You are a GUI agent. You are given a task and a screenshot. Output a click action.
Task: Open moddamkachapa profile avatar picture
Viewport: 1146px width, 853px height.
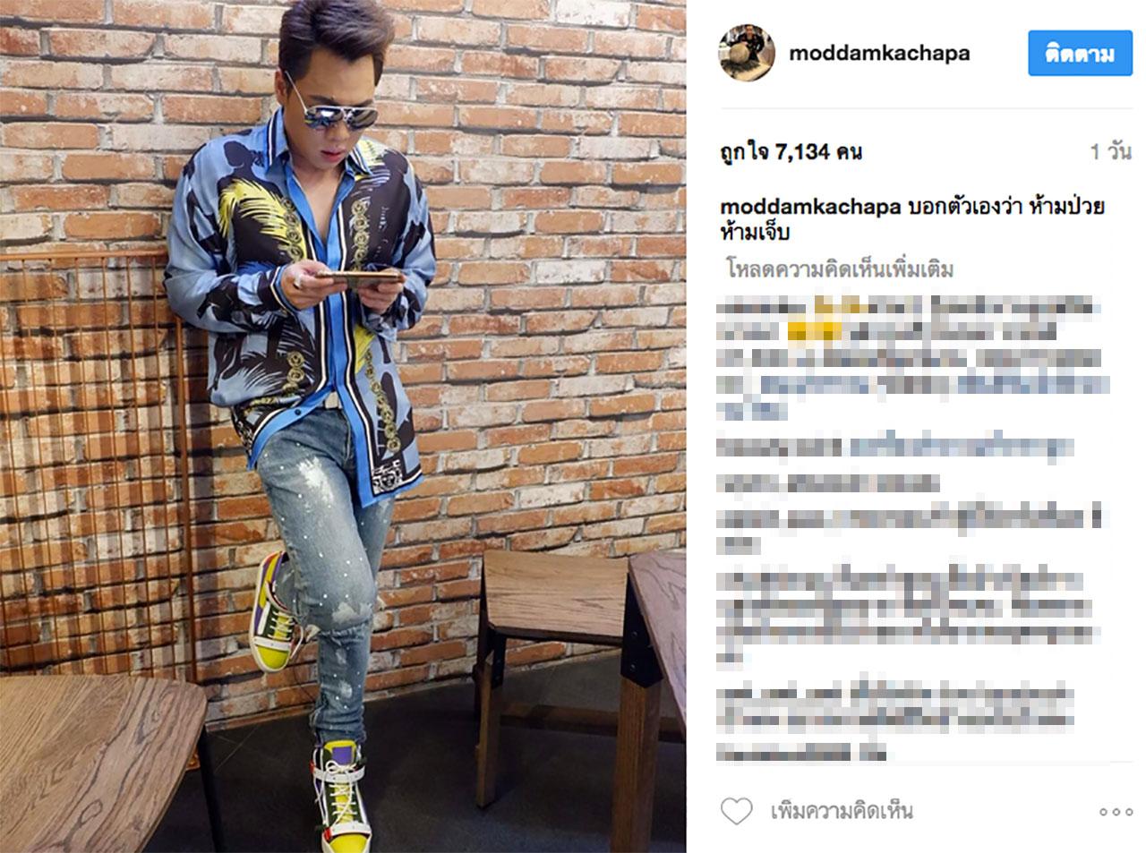[747, 53]
